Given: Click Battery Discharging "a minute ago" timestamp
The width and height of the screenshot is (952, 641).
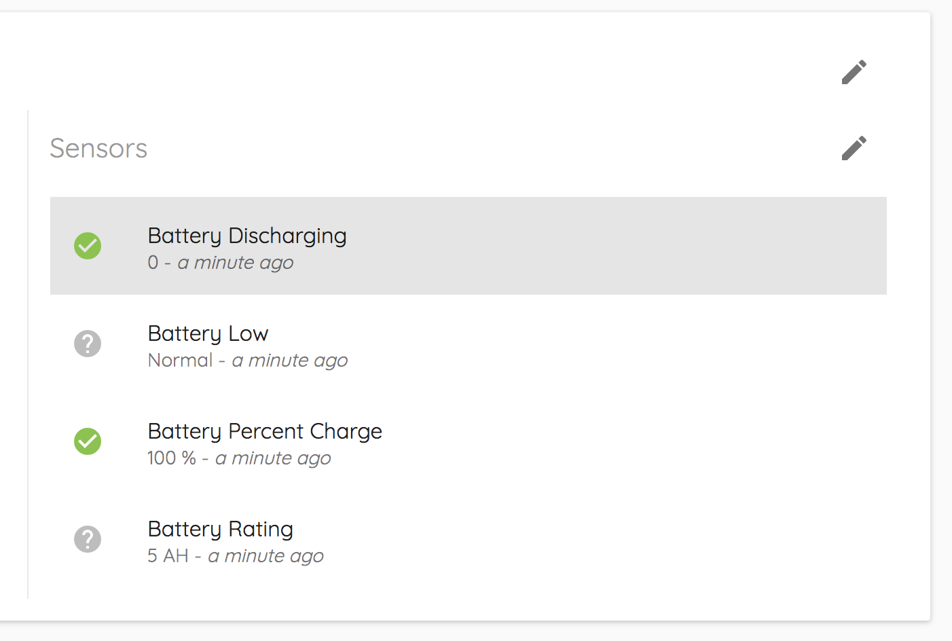Looking at the screenshot, I should pos(236,263).
